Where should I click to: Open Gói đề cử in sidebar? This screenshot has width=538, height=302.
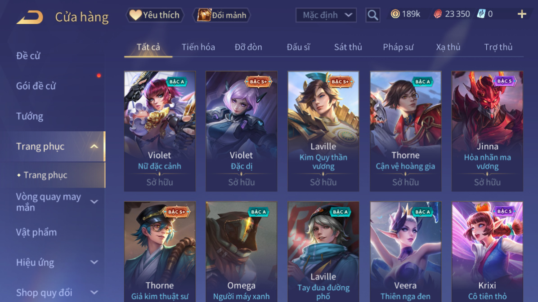36,86
